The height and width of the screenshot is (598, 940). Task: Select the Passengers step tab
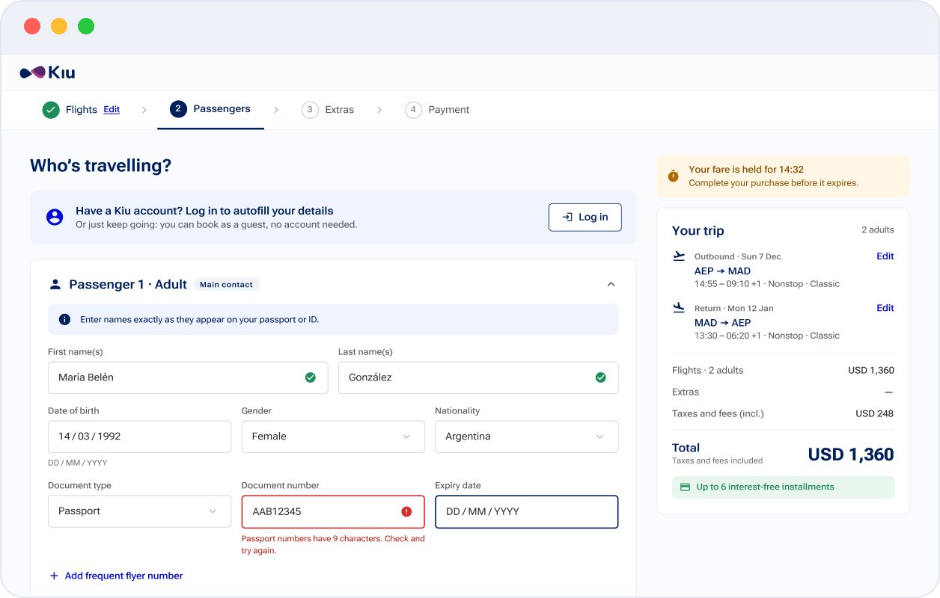[x=210, y=109]
